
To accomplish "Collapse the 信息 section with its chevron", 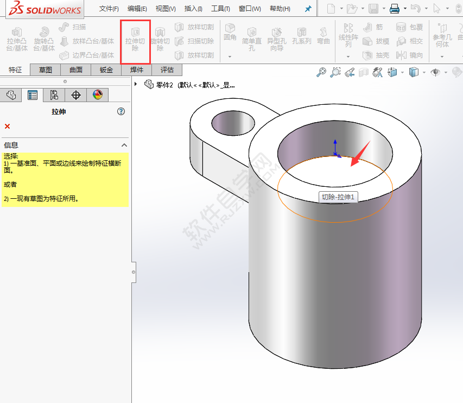I will pyautogui.click(x=125, y=145).
